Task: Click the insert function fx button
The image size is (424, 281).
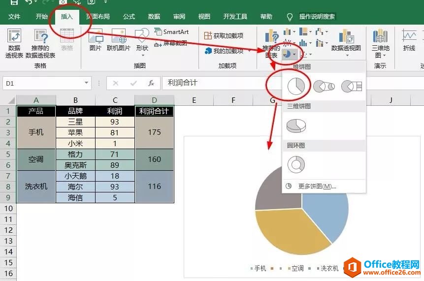Action: 151,83
